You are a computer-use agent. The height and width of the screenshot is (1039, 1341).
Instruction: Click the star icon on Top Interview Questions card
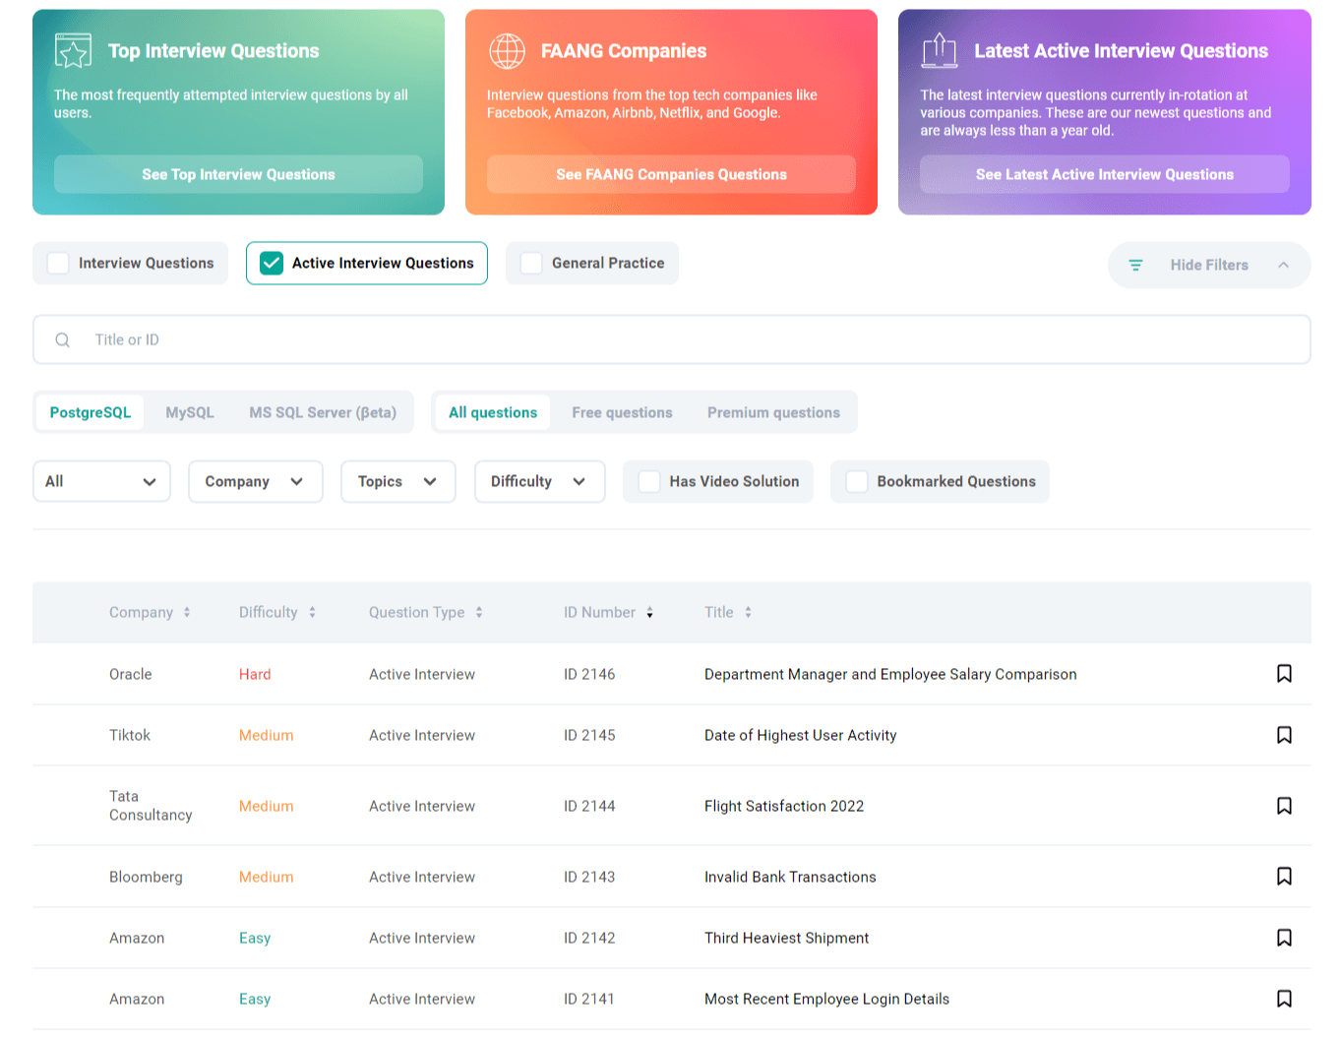click(x=73, y=51)
